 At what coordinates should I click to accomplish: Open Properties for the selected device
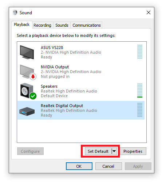133,151
